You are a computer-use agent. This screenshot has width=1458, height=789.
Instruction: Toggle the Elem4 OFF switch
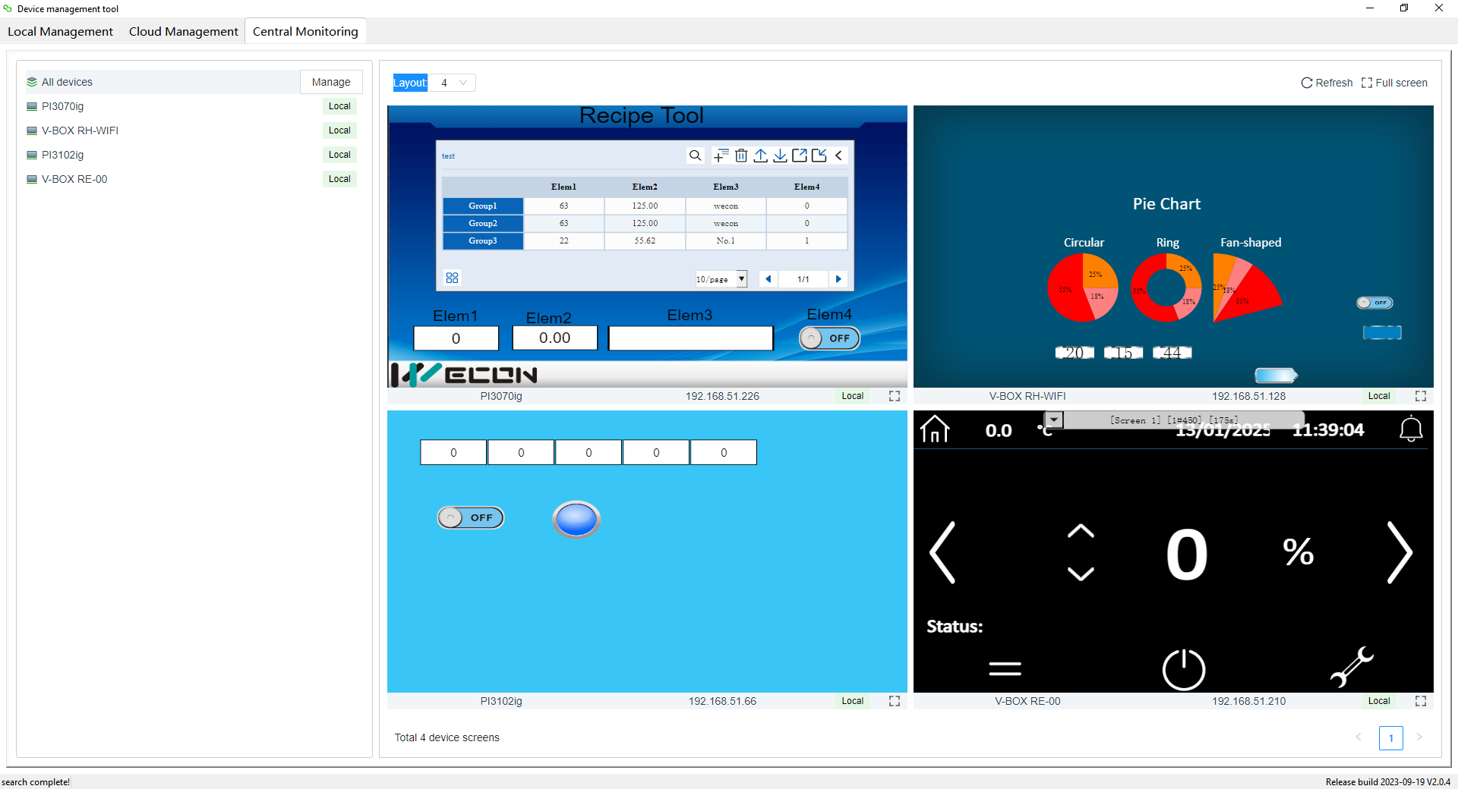tap(829, 338)
